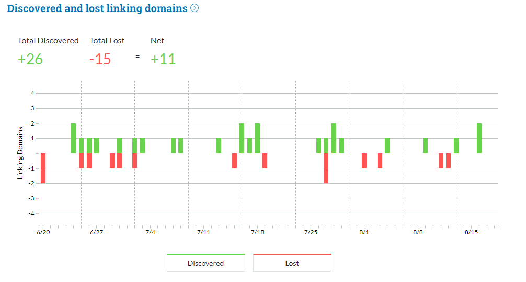This screenshot has height=282, width=526.
Task: Click the last green bar after 8/15
Action: coord(479,138)
